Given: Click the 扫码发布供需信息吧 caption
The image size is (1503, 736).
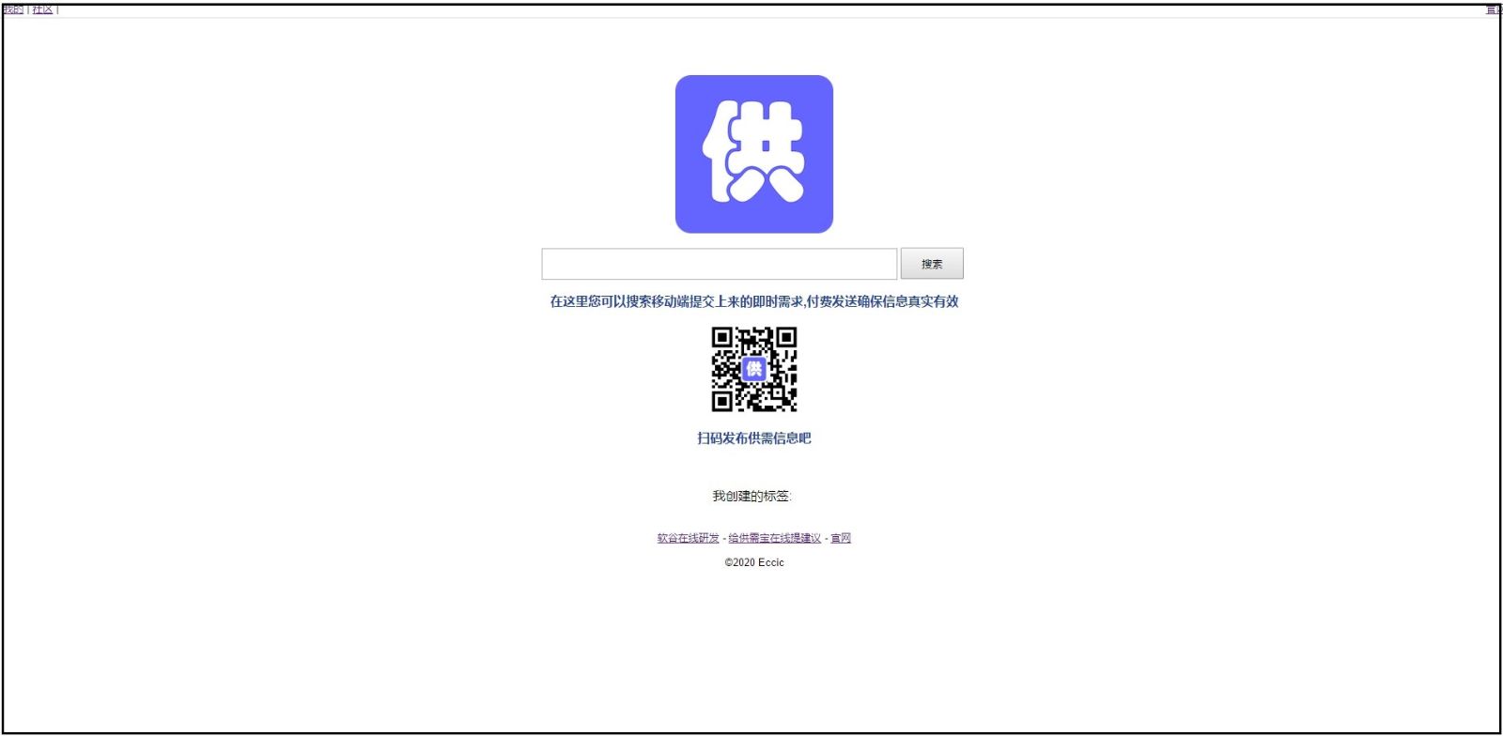Looking at the screenshot, I should [x=753, y=438].
